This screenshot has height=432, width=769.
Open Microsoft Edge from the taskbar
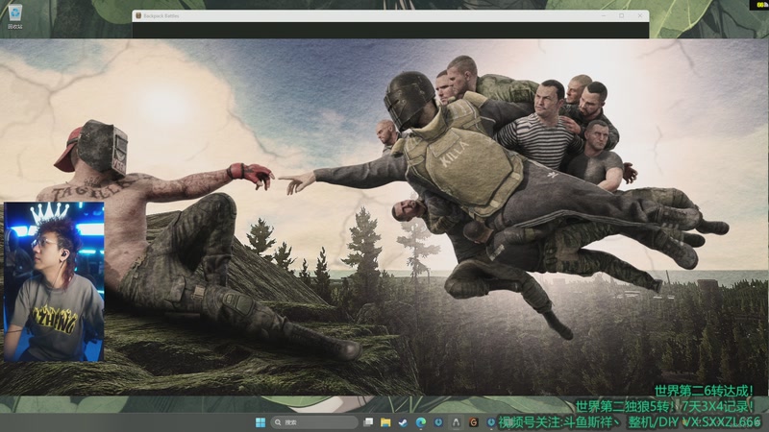click(x=421, y=422)
